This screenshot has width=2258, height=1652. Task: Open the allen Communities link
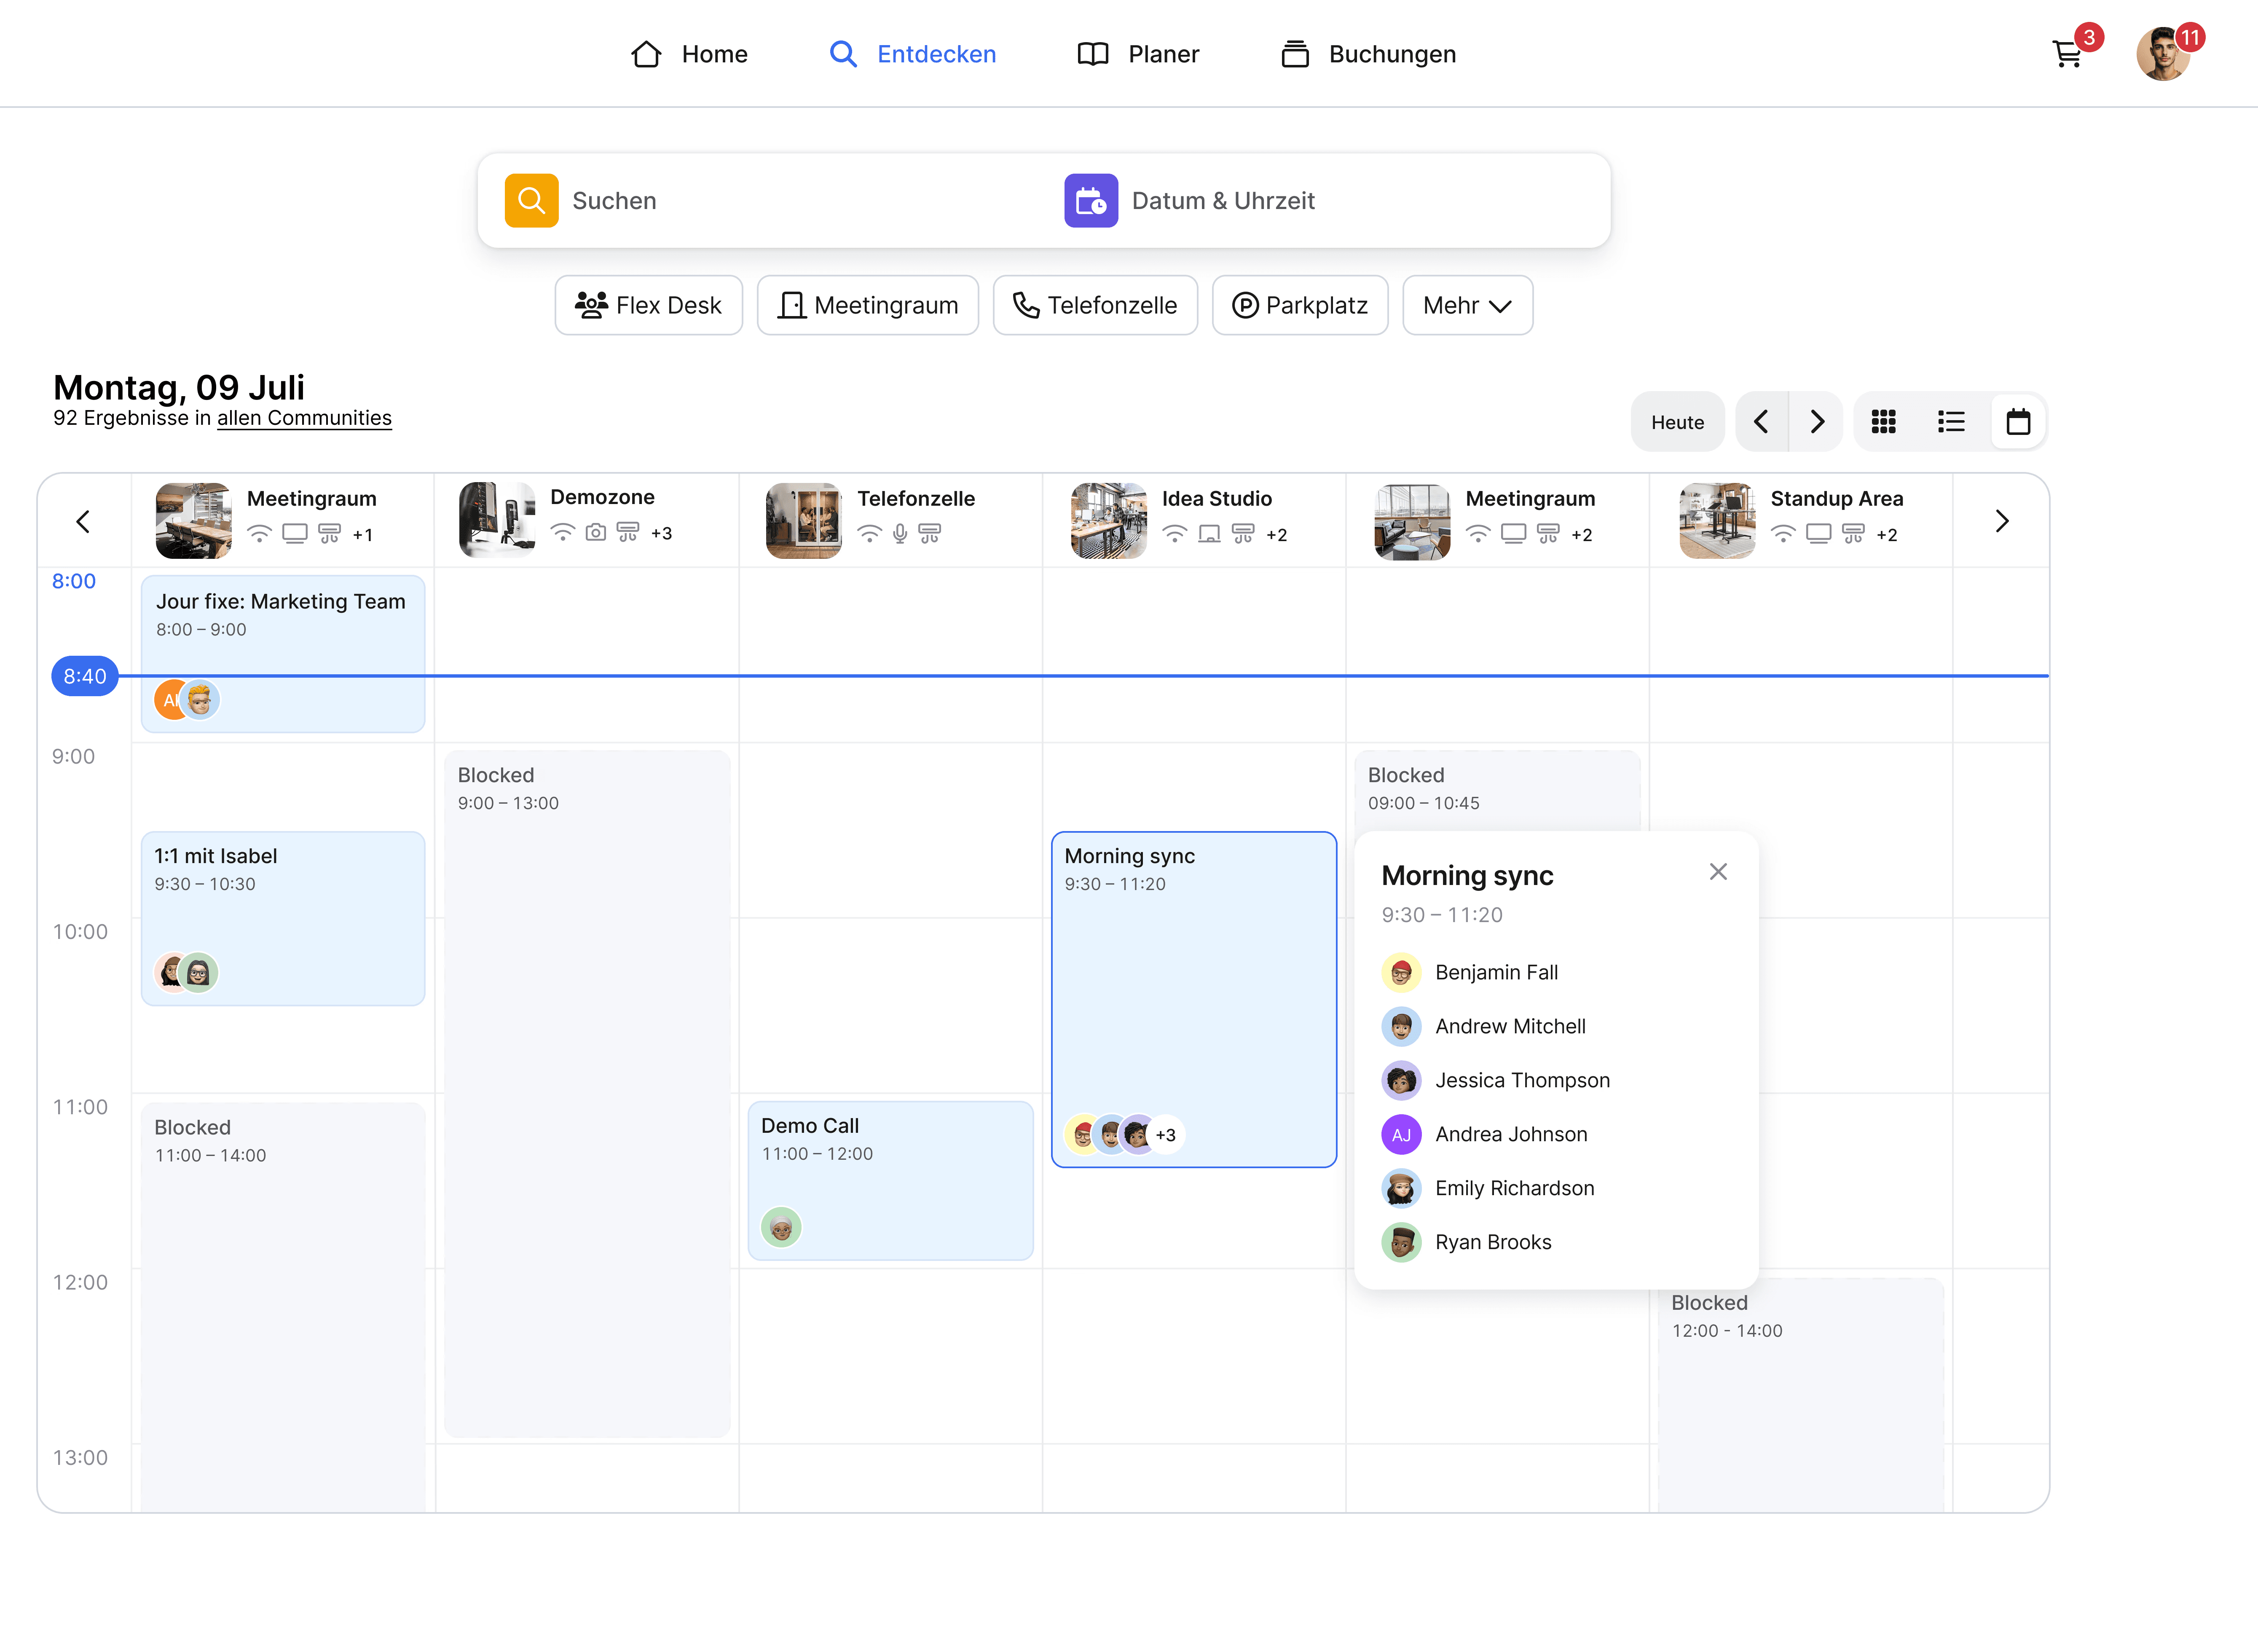point(304,418)
